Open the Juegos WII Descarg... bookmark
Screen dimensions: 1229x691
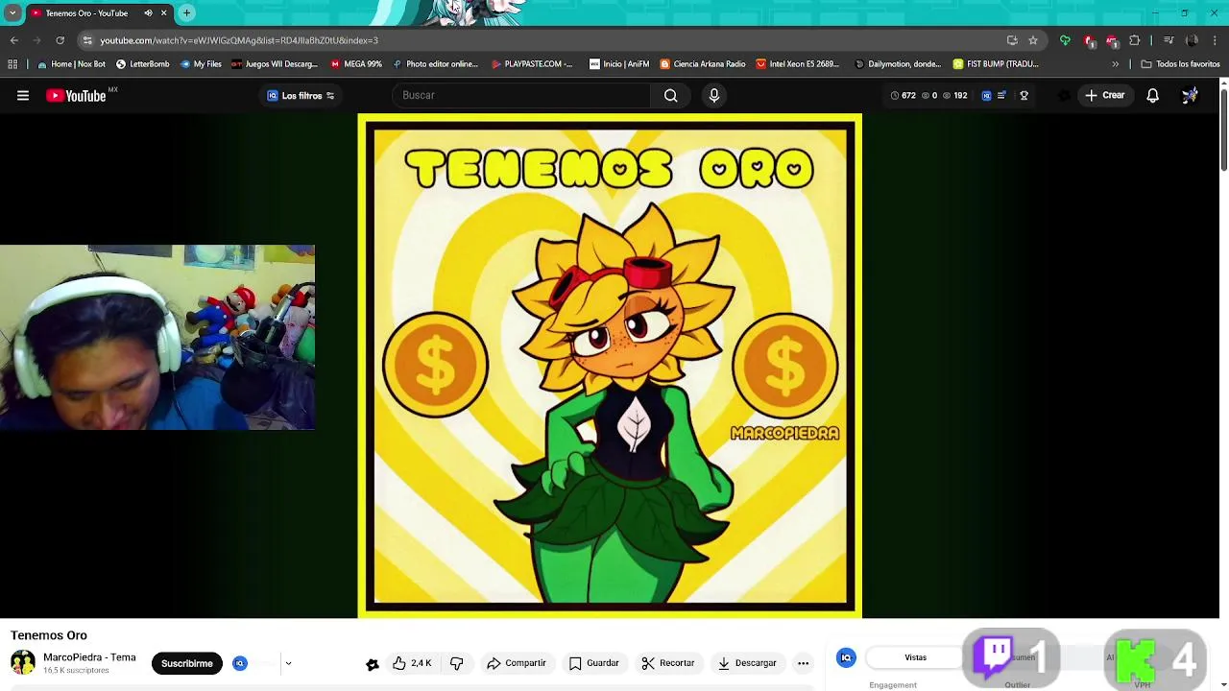[x=274, y=64]
